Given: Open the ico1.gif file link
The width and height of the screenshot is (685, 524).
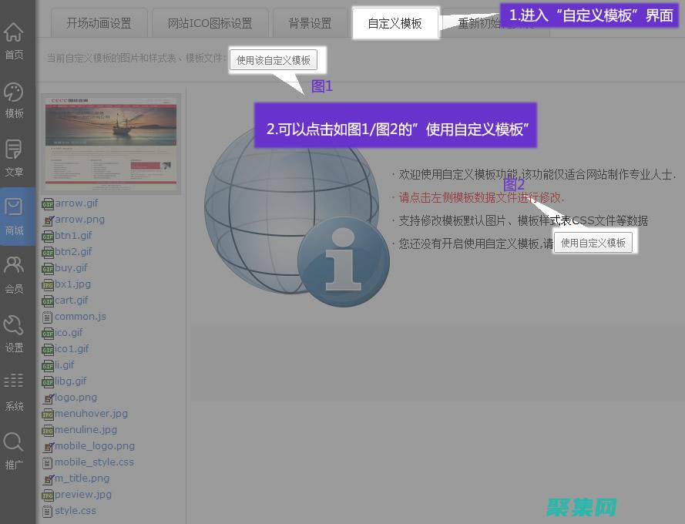Looking at the screenshot, I should (72, 349).
